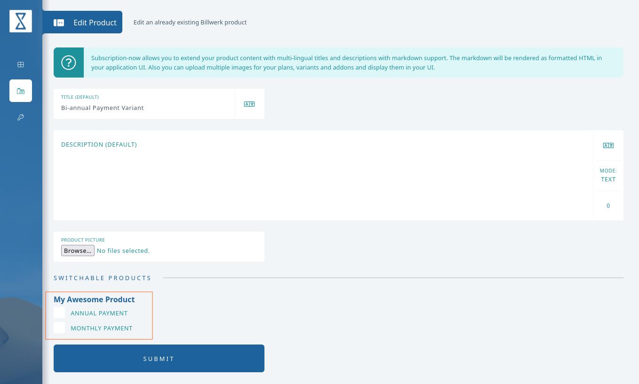
Task: Click the Edit Product header tab
Action: pos(82,22)
